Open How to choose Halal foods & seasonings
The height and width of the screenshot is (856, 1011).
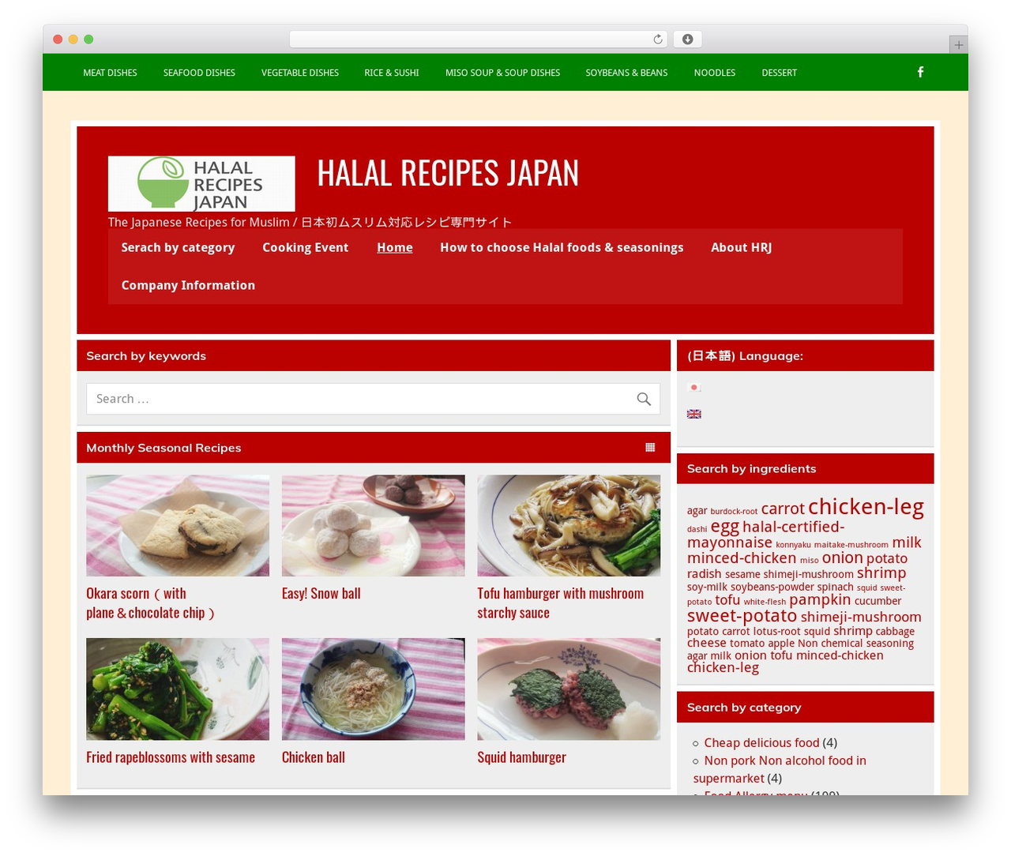tap(562, 247)
